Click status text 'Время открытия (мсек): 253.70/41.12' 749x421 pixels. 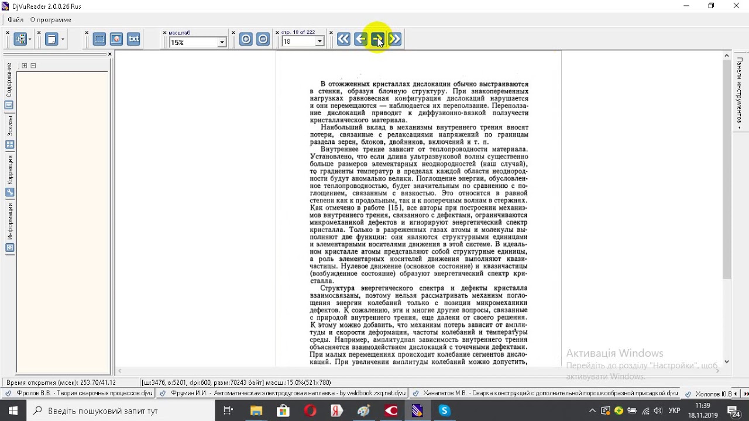click(61, 382)
